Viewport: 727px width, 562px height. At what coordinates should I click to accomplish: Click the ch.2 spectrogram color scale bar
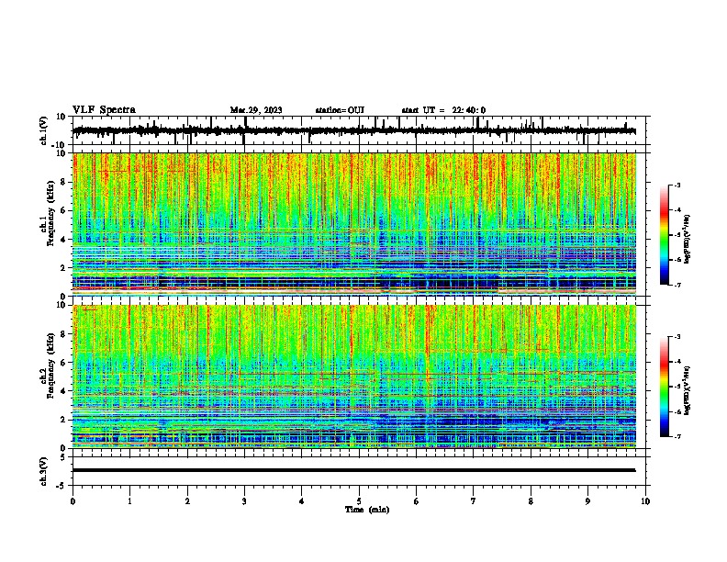[x=665, y=387]
